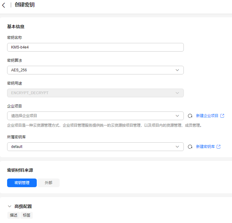232x223 pixels.
Task: Click the 企业项目 field label
Action: (15, 106)
